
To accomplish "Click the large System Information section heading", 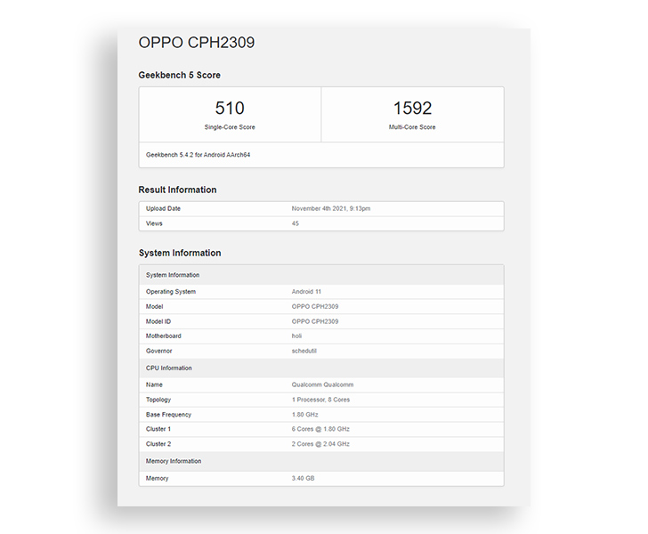I will (180, 253).
